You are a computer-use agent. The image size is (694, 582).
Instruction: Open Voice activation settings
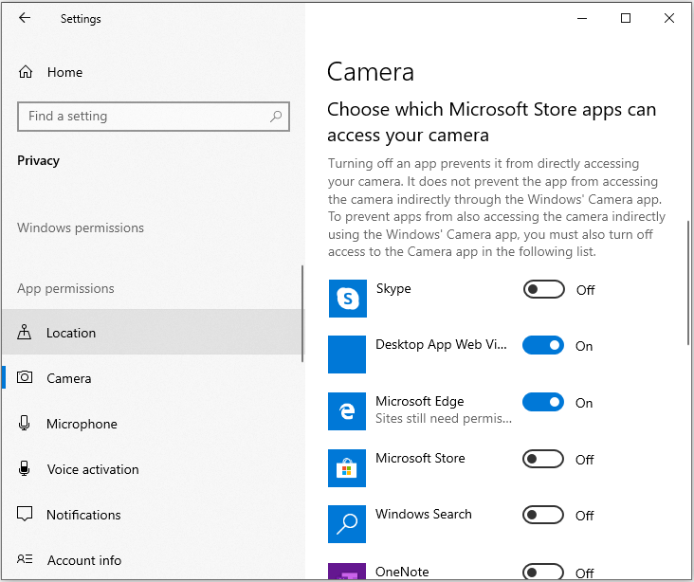pyautogui.click(x=153, y=468)
